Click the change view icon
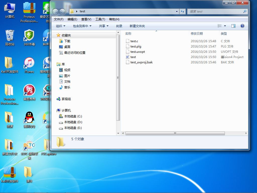This screenshot has width=257, height=193. coord(219,26)
